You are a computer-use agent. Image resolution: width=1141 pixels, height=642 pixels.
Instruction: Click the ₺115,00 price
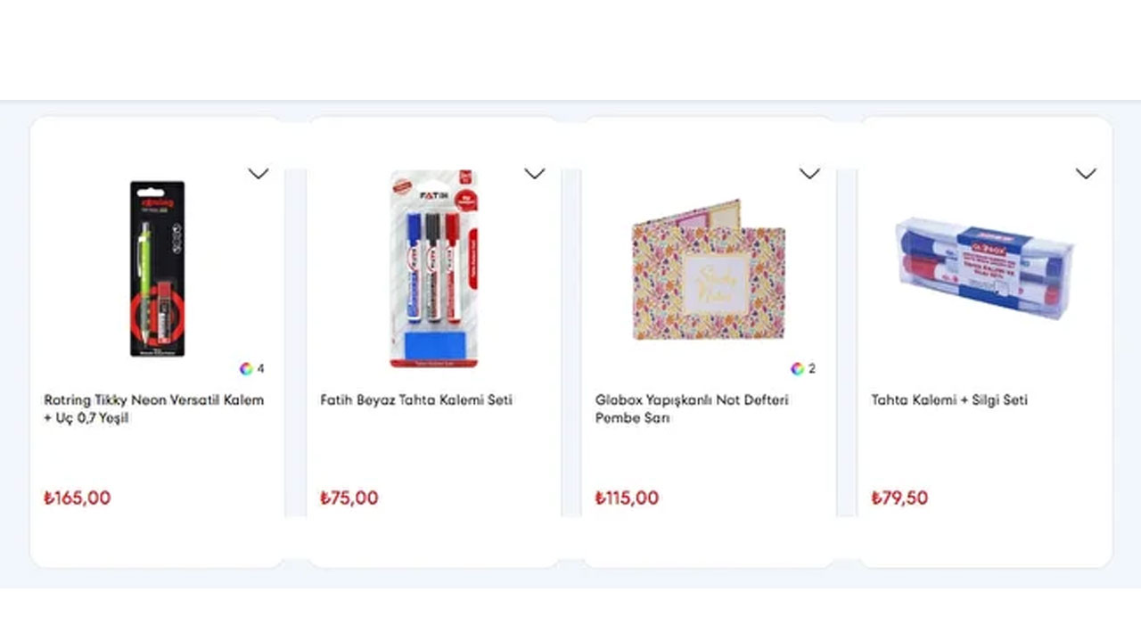[x=628, y=498]
